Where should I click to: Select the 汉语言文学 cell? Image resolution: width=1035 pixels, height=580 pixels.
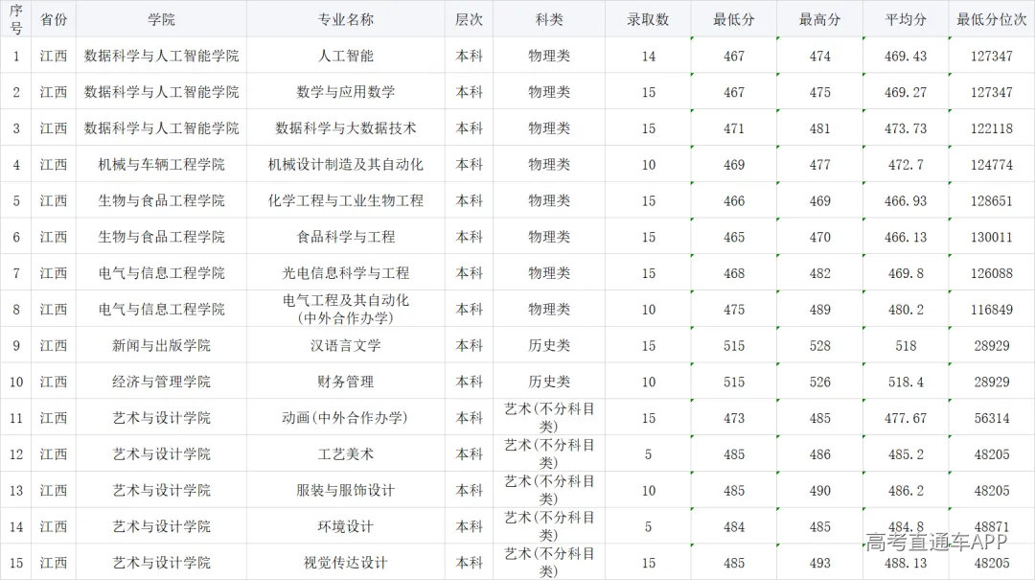(x=346, y=345)
